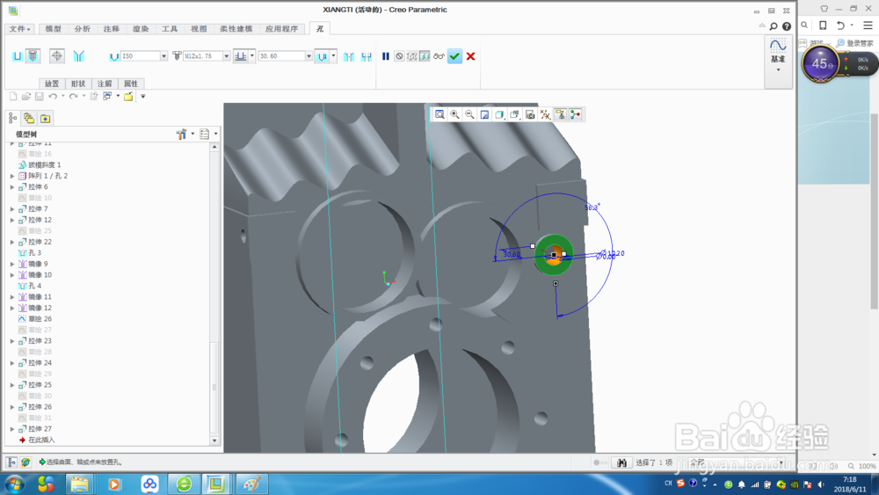Open the 30.60 depth value dropdown arrow

point(309,56)
